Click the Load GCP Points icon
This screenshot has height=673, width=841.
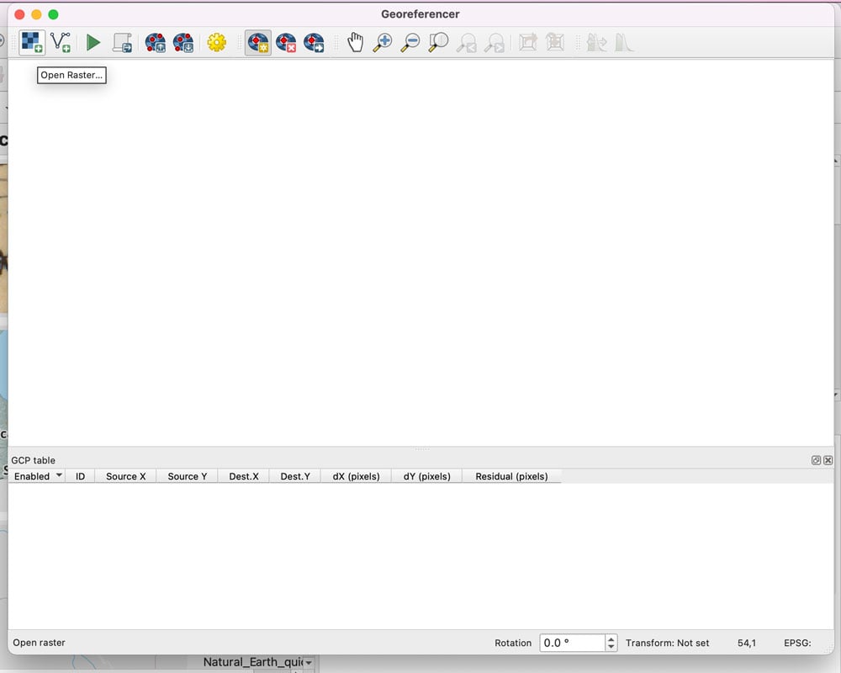coord(156,42)
